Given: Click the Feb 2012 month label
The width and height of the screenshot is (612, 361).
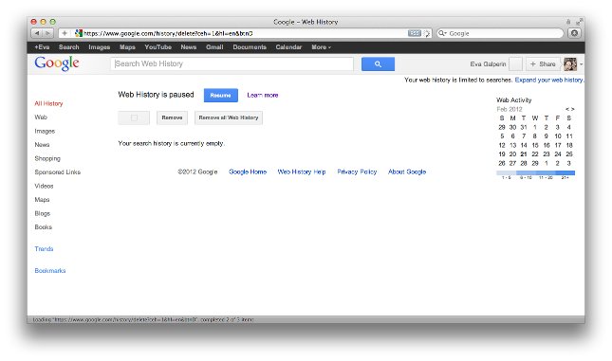Looking at the screenshot, I should (510, 109).
